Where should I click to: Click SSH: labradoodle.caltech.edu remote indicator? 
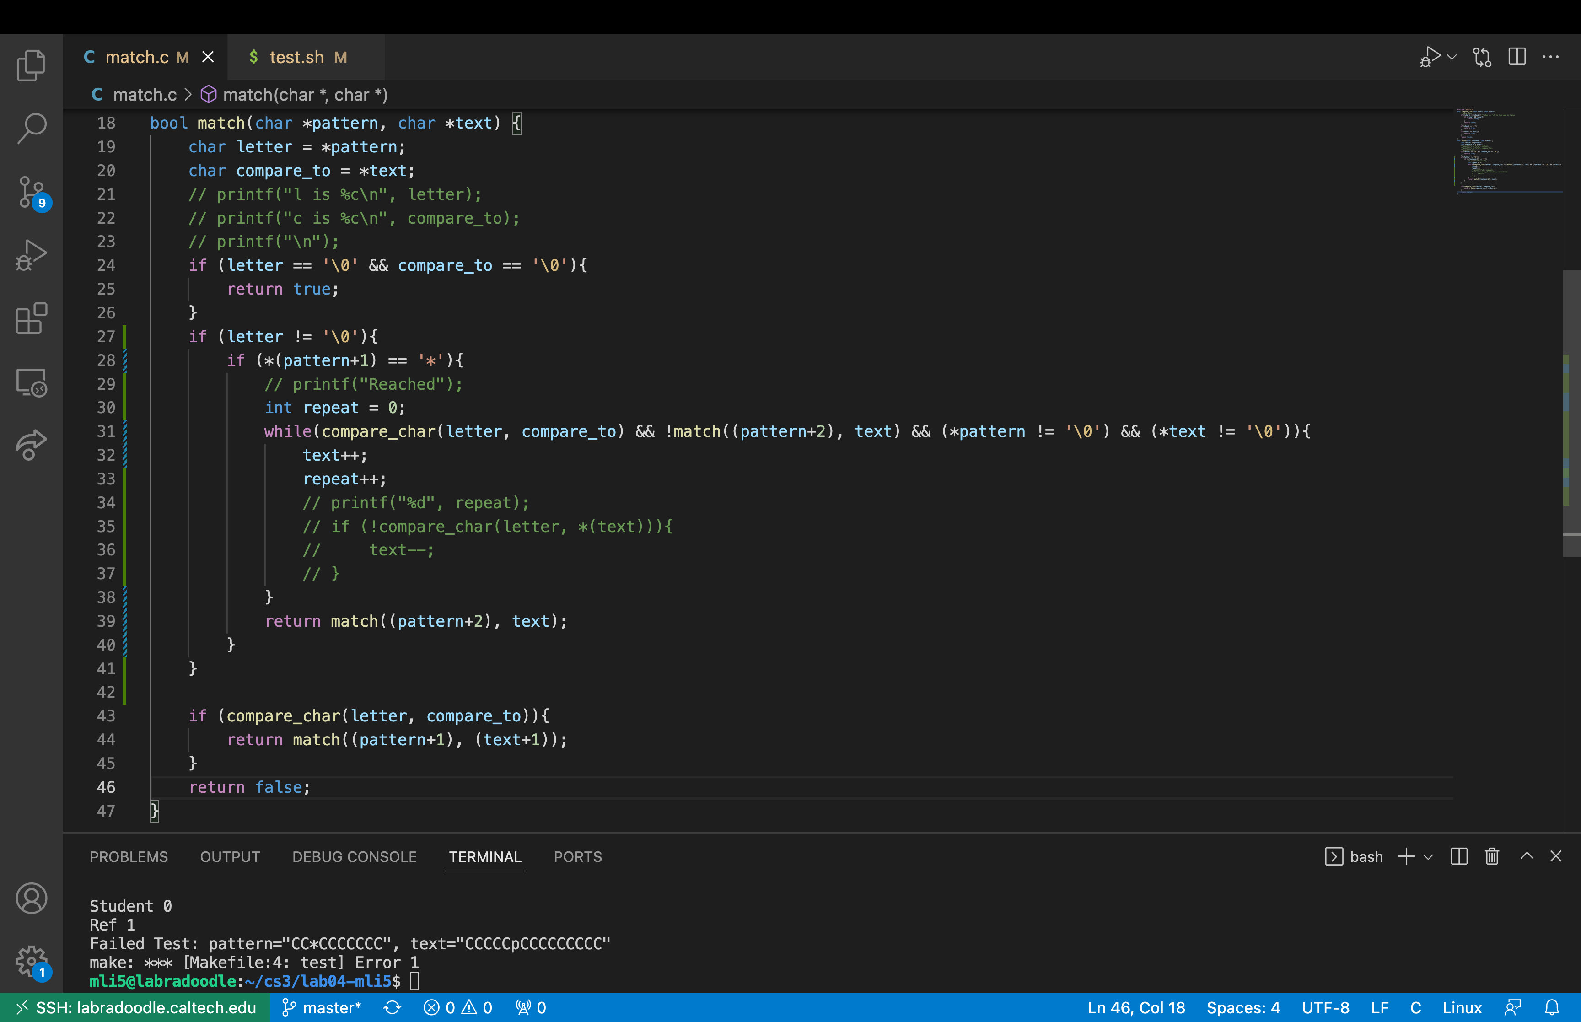135,1007
